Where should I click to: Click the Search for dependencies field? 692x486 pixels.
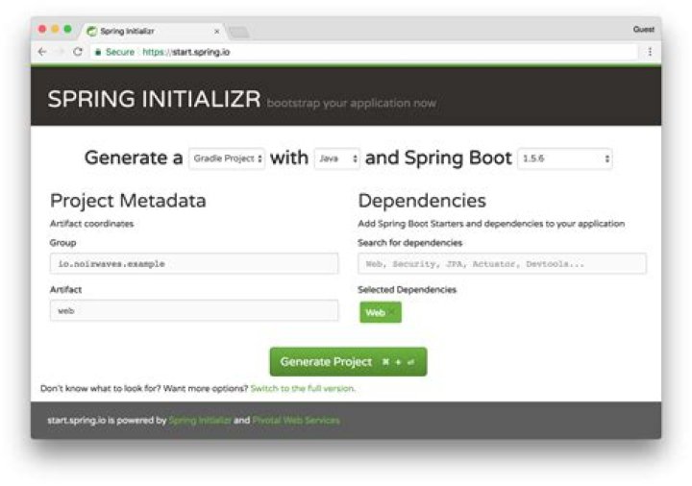pyautogui.click(x=503, y=263)
